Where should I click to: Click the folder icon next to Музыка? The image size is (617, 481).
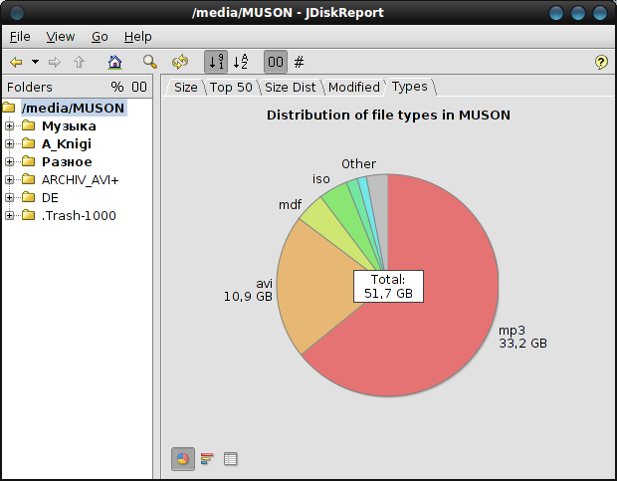point(28,125)
